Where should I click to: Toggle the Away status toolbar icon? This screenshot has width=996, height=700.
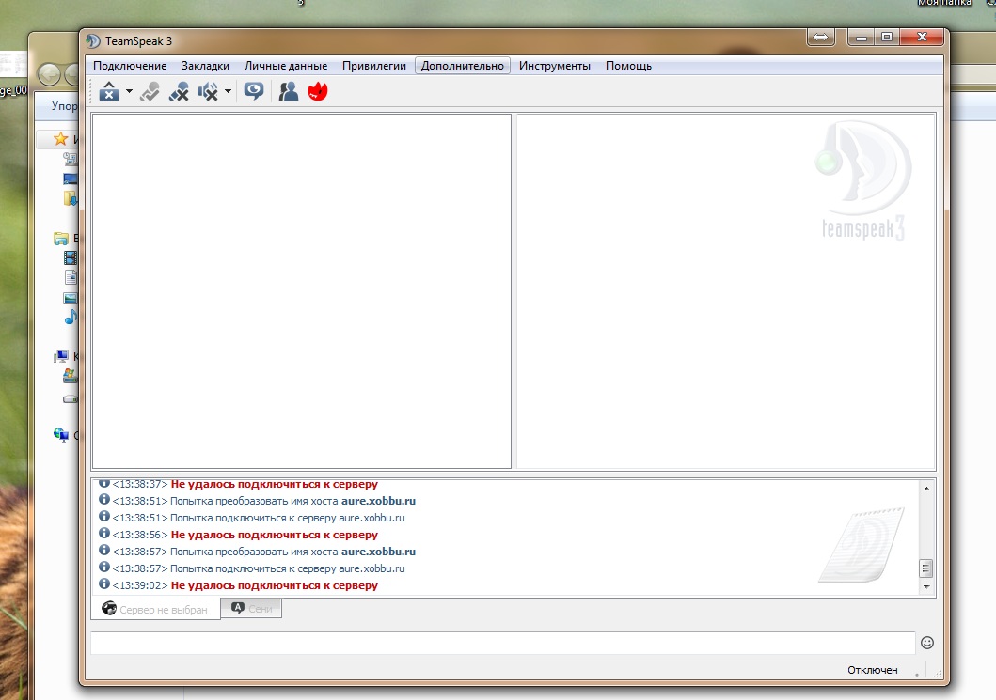pyautogui.click(x=109, y=91)
